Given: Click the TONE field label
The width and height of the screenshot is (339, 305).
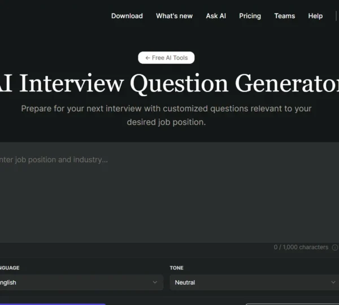Looking at the screenshot, I should point(177,268).
